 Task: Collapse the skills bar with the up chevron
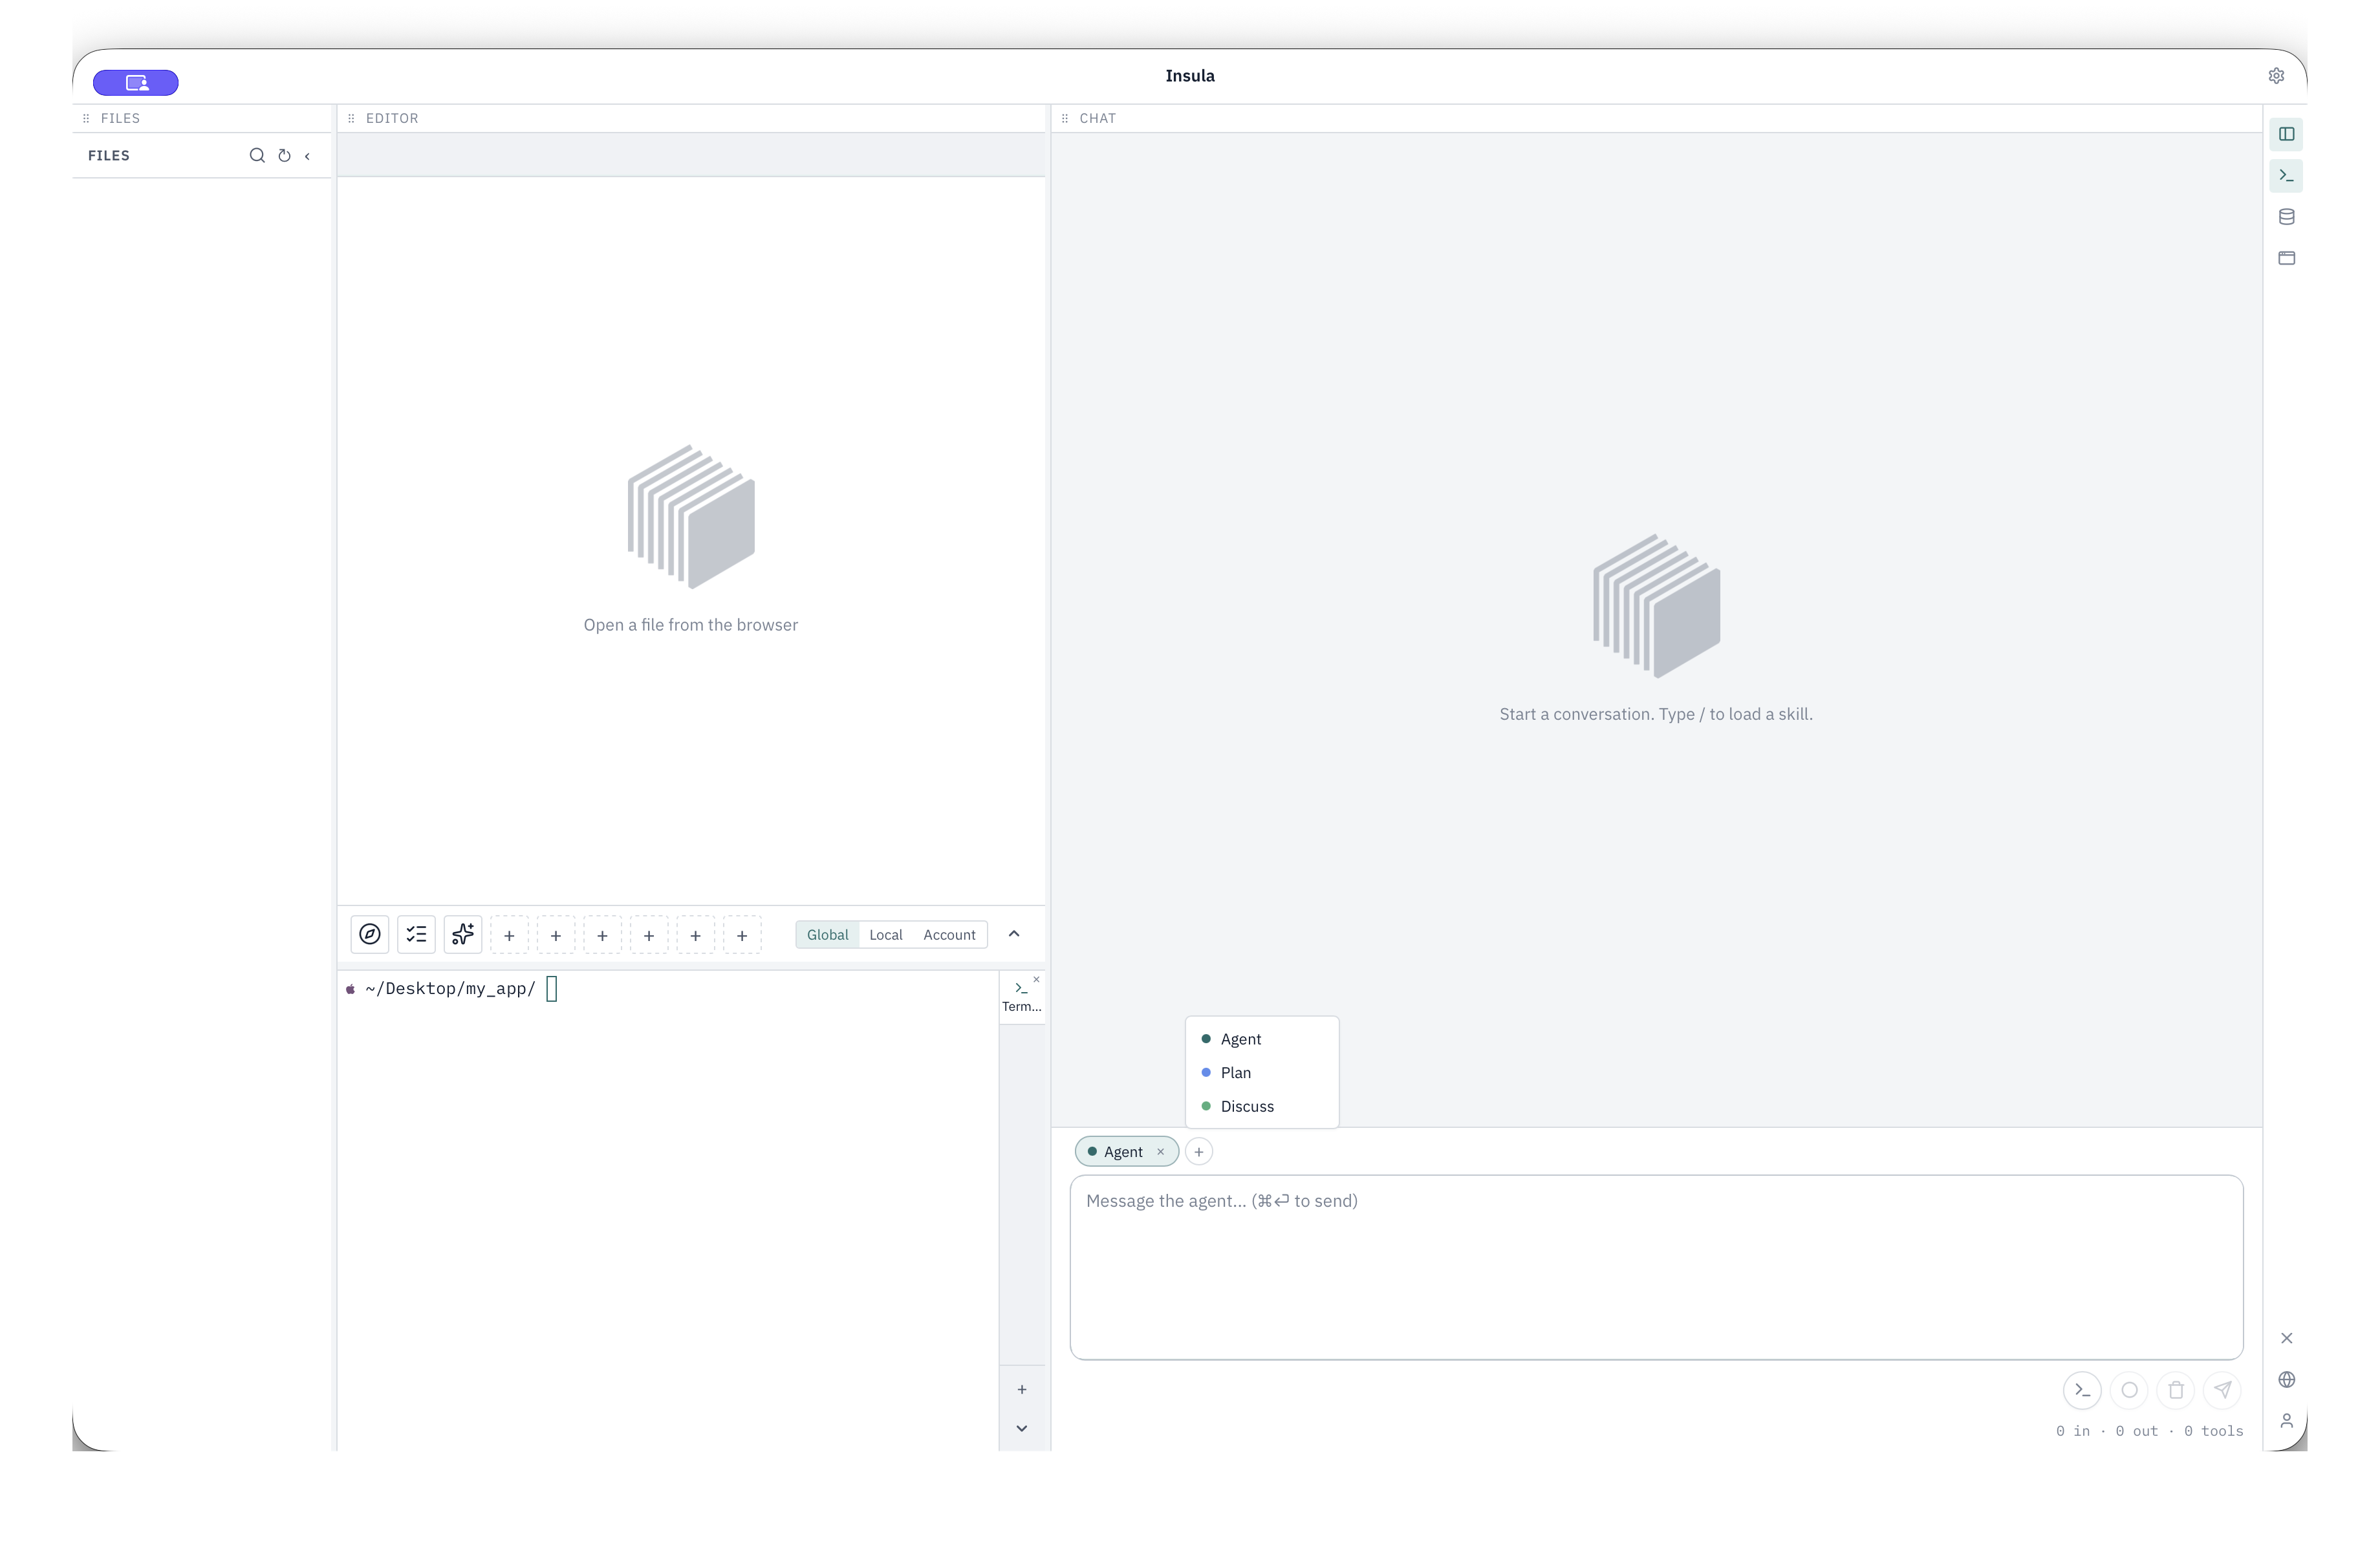pos(1014,934)
